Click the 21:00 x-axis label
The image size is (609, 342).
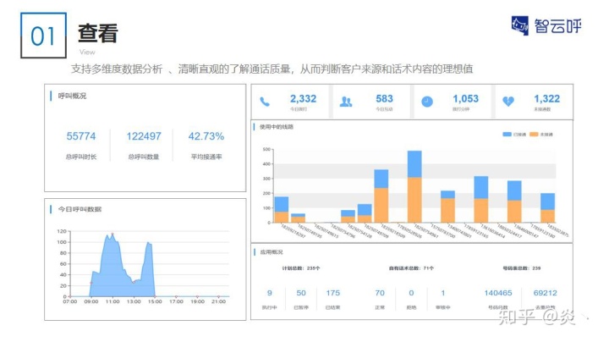pos(219,301)
